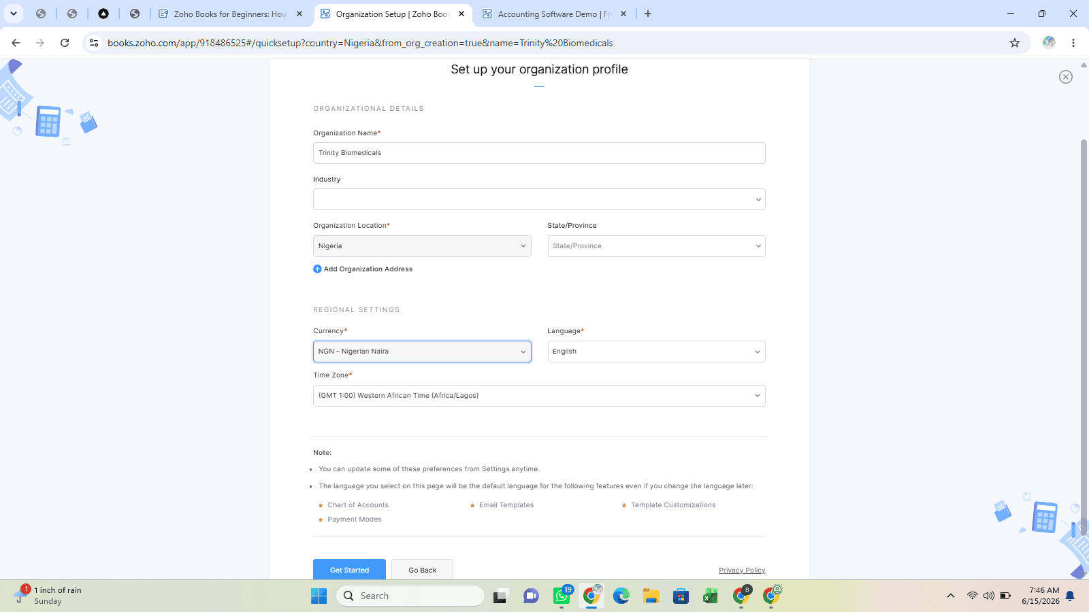Open Language dropdown showing English
Image resolution: width=1089 pixels, height=612 pixels.
coord(656,352)
